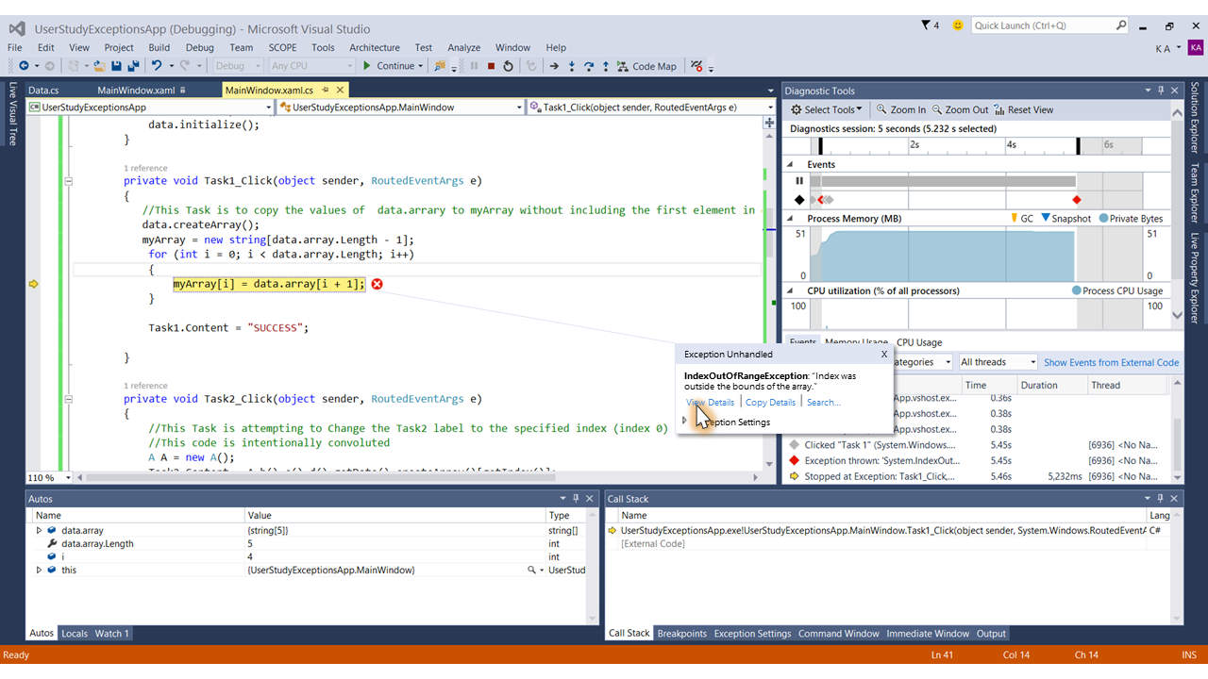This screenshot has height=679, width=1208.
Task: Open the Solution Explorer side tab
Action: click(1195, 119)
